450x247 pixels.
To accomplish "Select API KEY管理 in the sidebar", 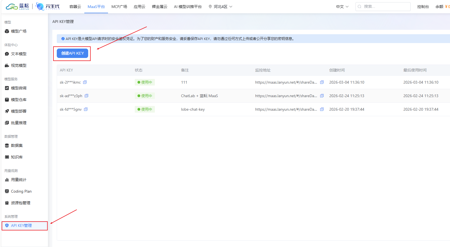I will (x=25, y=225).
